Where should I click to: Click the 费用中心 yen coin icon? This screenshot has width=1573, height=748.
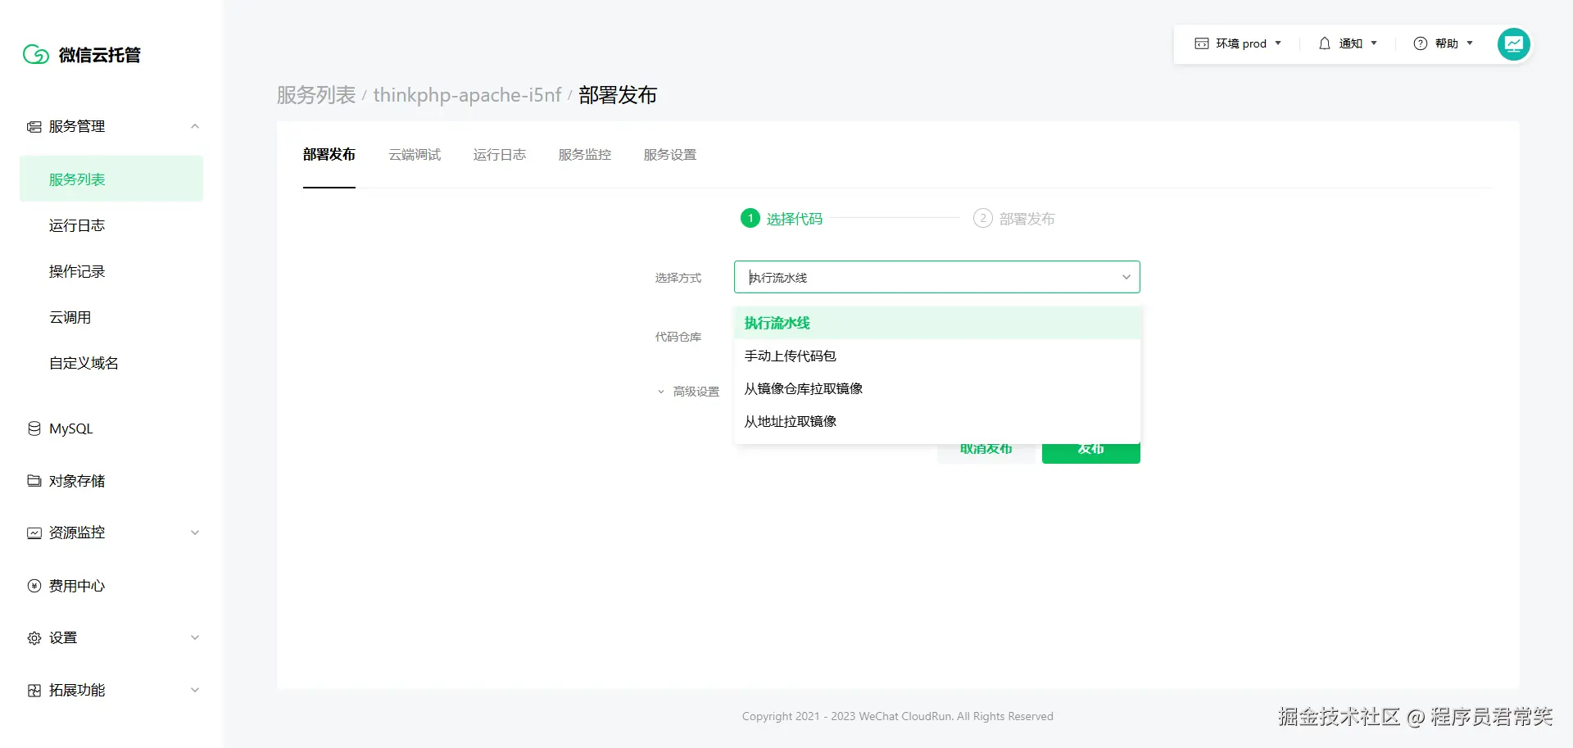coord(34,586)
